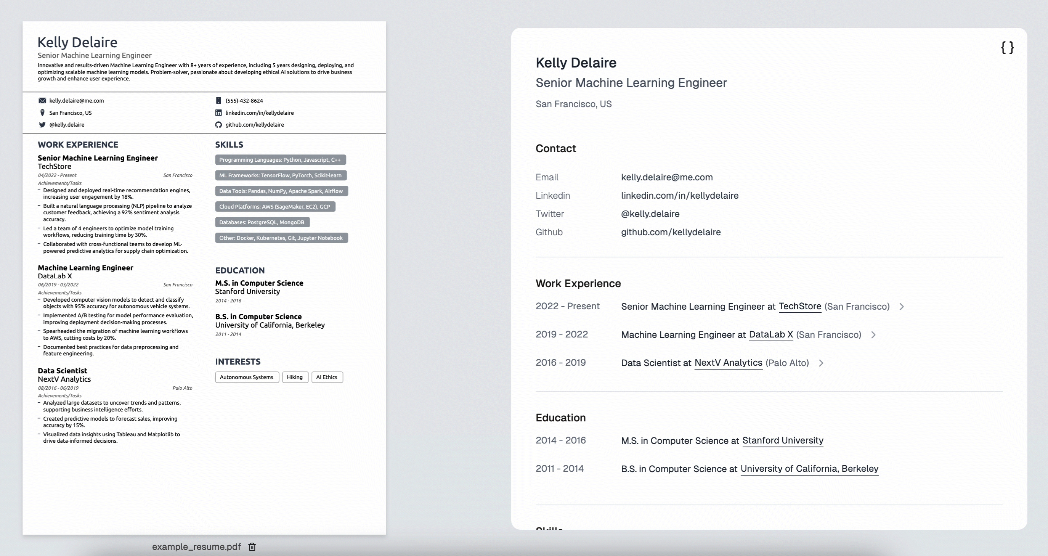This screenshot has height=556, width=1048.
Task: Click the email envelope icon in resume
Action: coord(42,101)
